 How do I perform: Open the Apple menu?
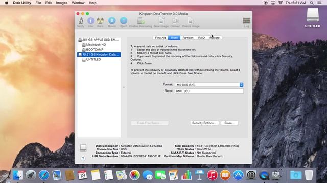tap(6, 3)
